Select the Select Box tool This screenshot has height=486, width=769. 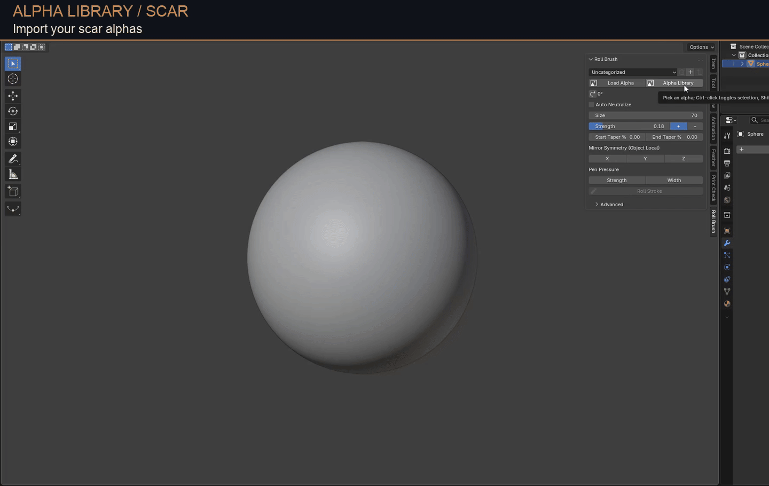13,64
